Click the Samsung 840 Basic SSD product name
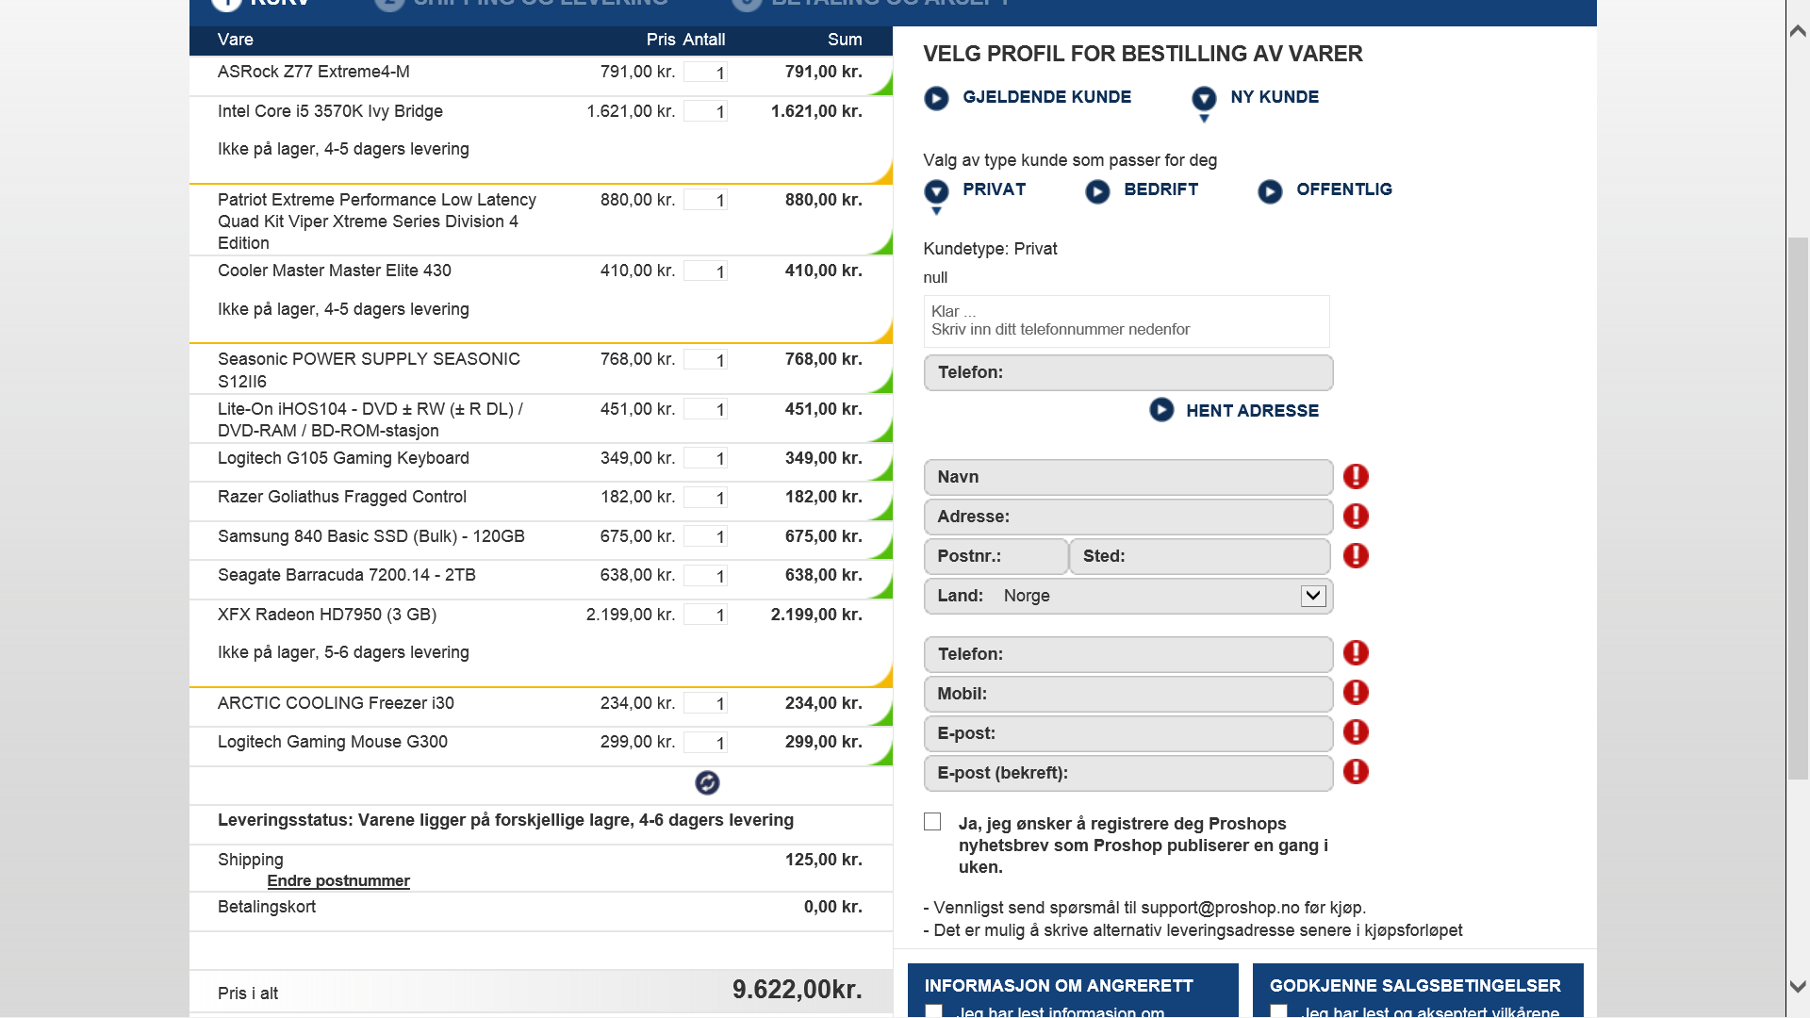Screen dimensions: 1810x1018 click(x=371, y=536)
